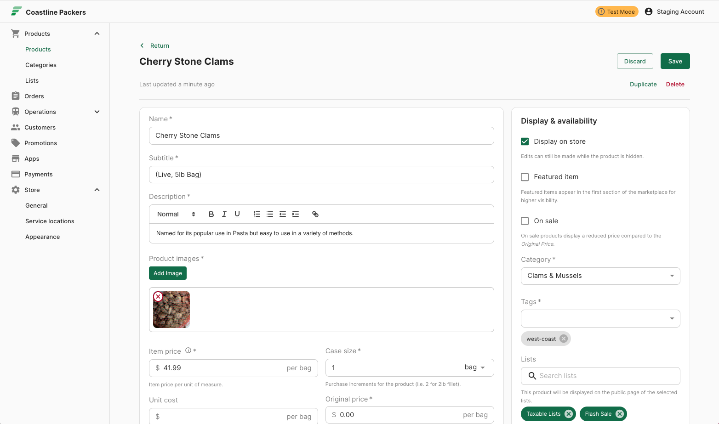Save the product changes
The height and width of the screenshot is (424, 719).
pos(675,61)
